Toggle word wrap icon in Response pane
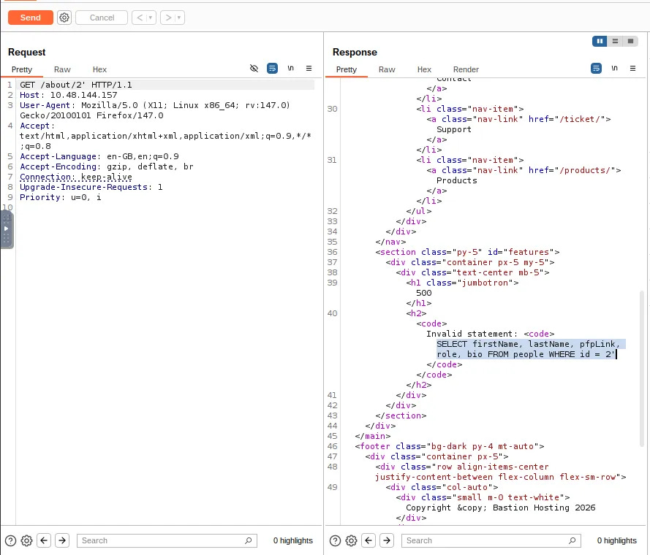This screenshot has width=650, height=555. [596, 69]
